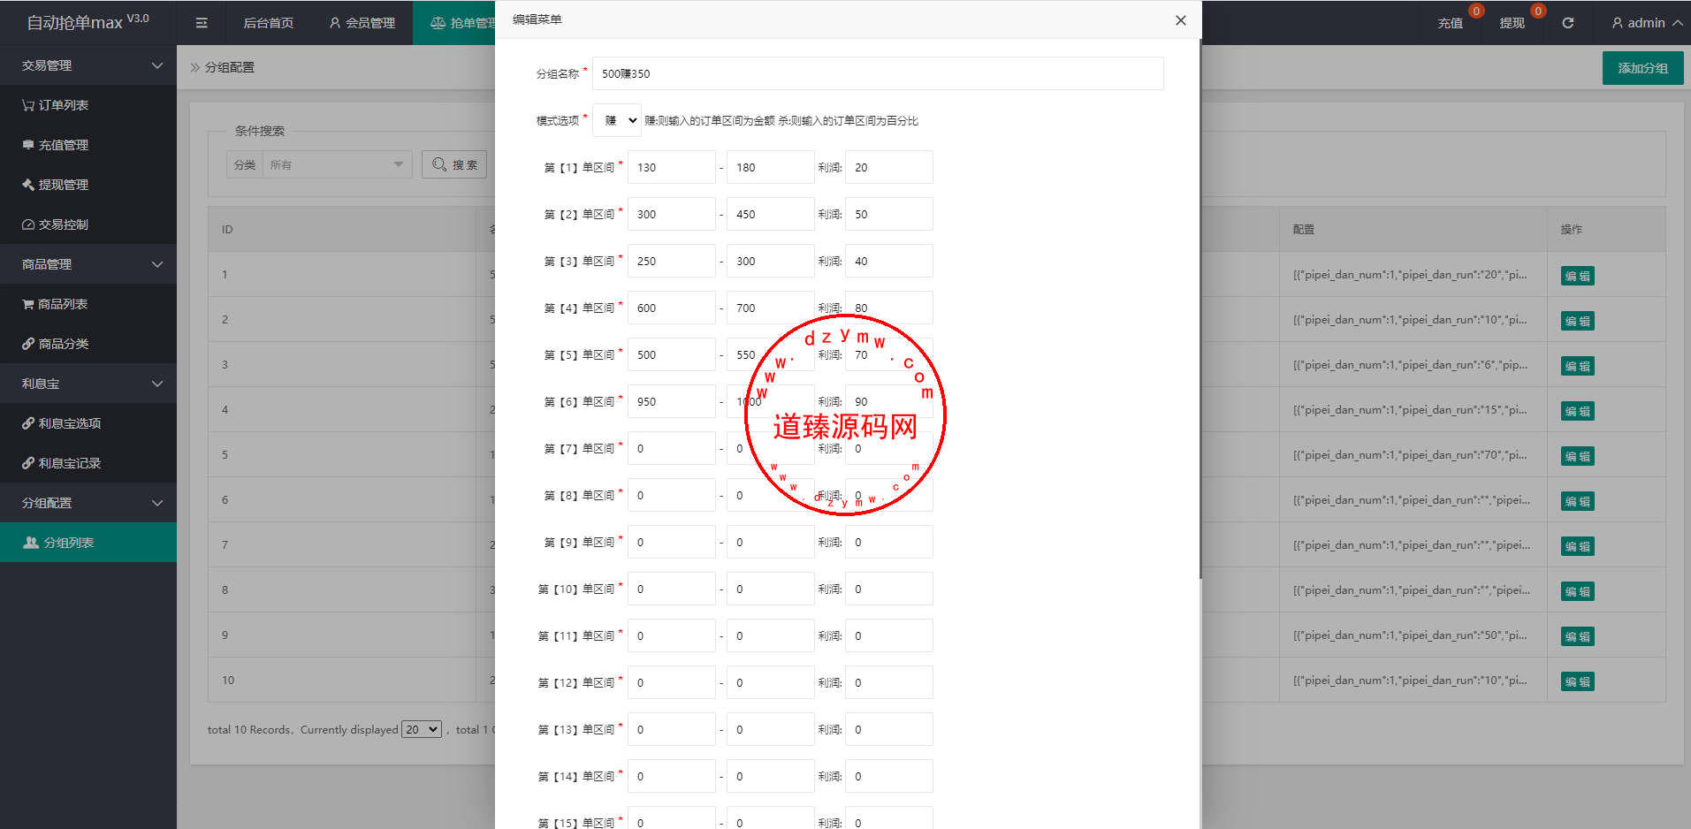Open 会员管理 top menu

point(362,23)
